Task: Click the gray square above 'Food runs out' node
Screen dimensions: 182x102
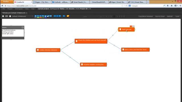Action: click(133, 26)
